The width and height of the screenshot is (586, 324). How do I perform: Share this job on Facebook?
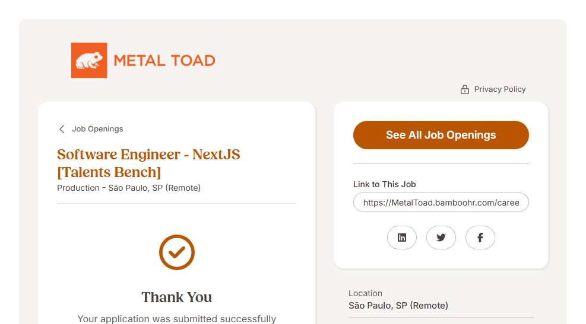[480, 238]
